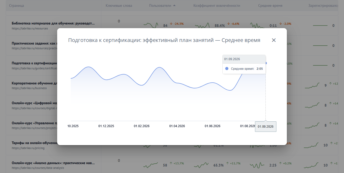Click the up arrow next to +0.2%
This screenshot has height=173, width=344.
coord(280,163)
